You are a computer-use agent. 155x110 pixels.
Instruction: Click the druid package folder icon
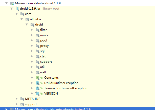click(32, 25)
